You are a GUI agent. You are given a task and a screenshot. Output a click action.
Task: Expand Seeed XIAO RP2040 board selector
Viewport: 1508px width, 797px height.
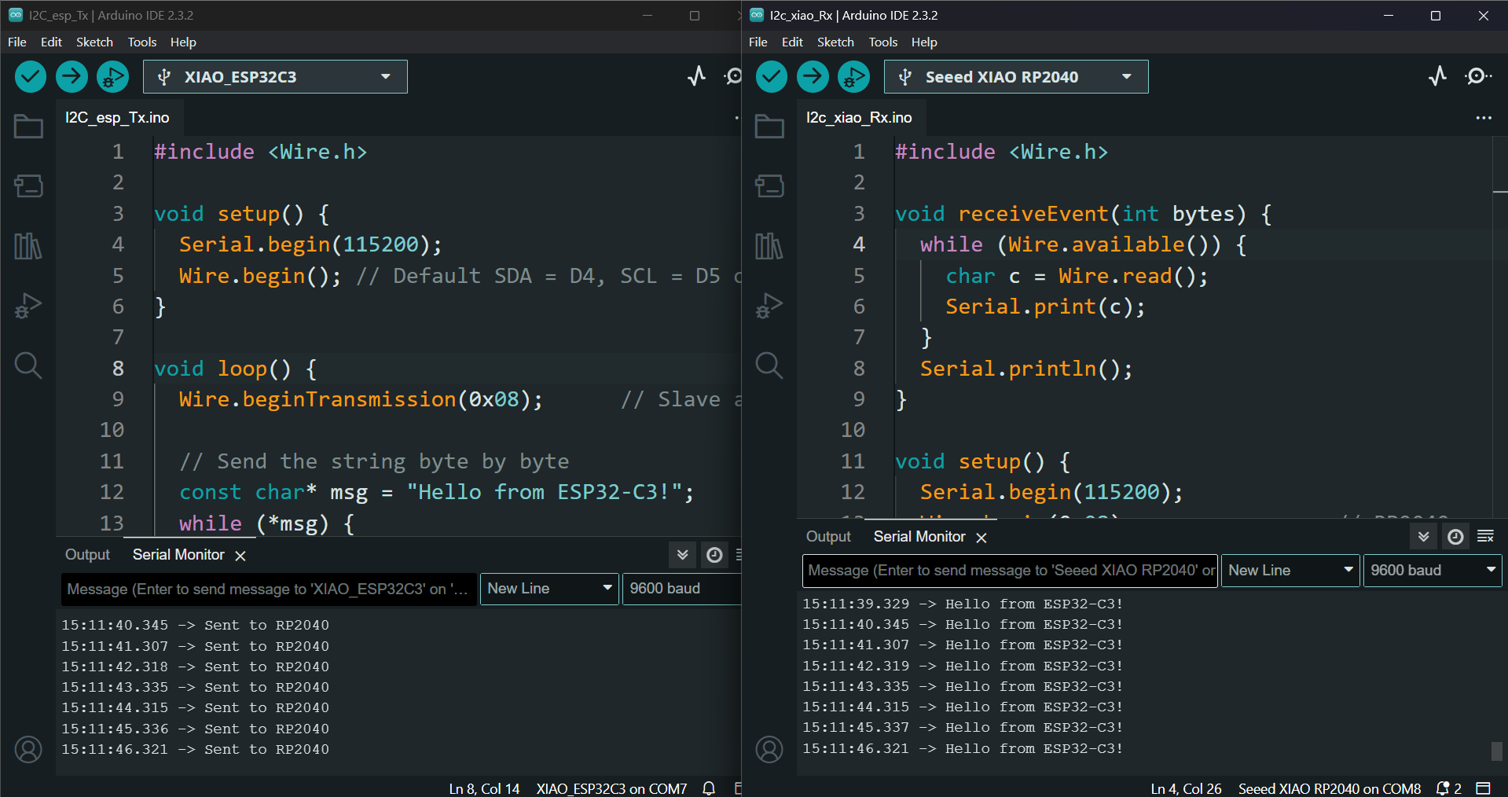1015,76
